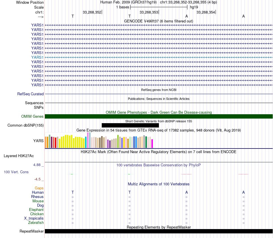
Task: Open the RefSeq Curated track label
Action: coord(30,94)
